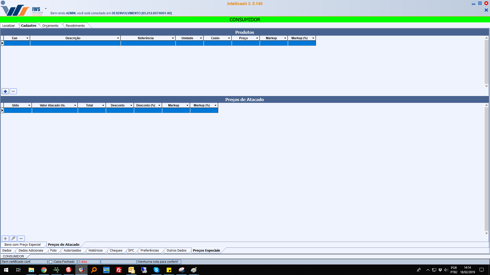Open the Descrição column dropdown
Screen dimensions: 490x275
(118, 38)
